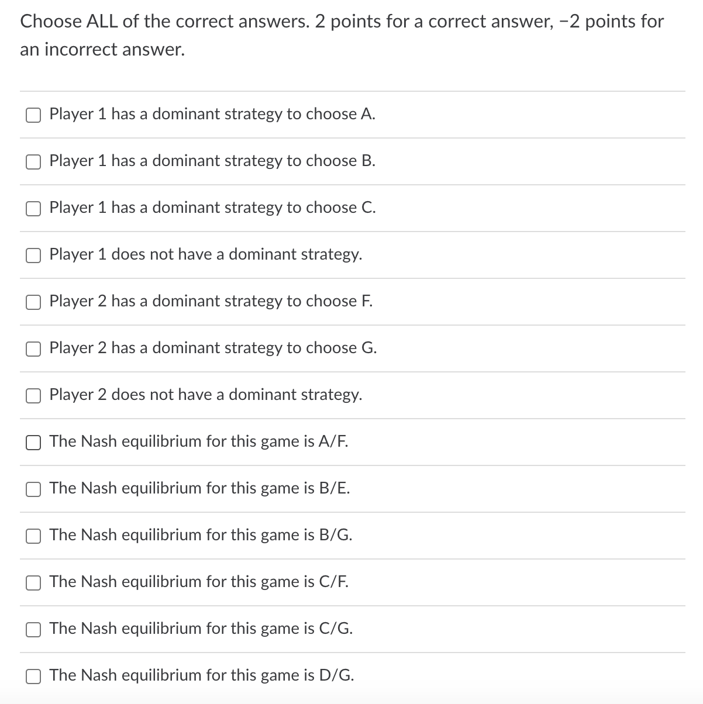Screen dimensions: 703x704
Task: Click the label text about choosing A
Action: [x=212, y=115]
